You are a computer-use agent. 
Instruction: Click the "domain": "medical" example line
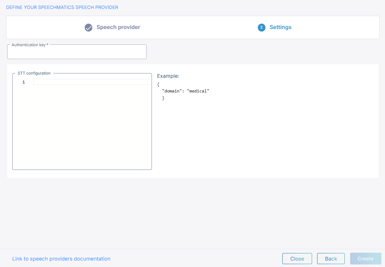click(x=186, y=91)
